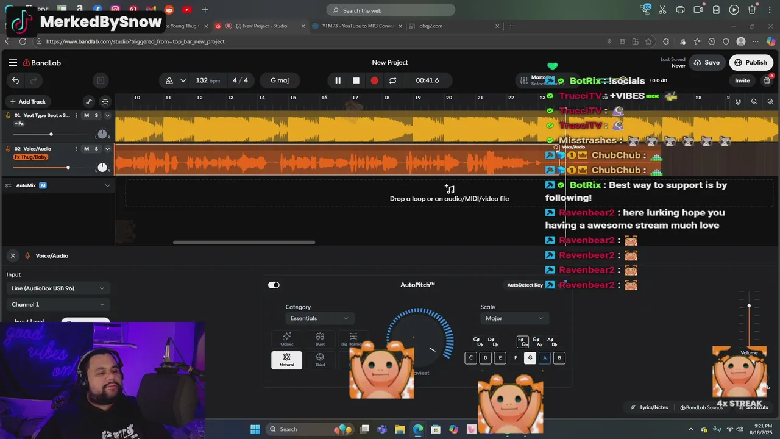Open the track view options icon
The height and width of the screenshot is (439, 780).
(105, 102)
